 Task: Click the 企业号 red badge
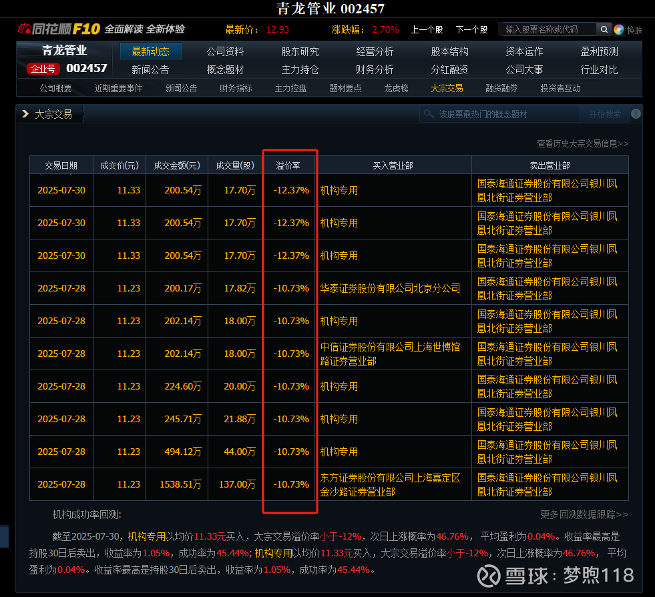pos(43,69)
